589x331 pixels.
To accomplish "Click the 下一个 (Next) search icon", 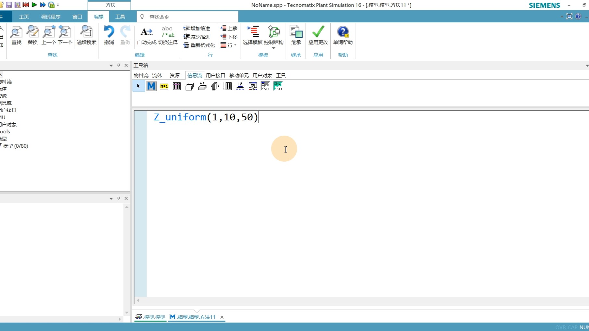I will coord(65,35).
